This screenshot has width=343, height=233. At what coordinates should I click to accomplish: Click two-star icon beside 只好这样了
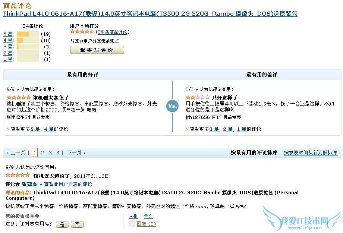[198, 97]
